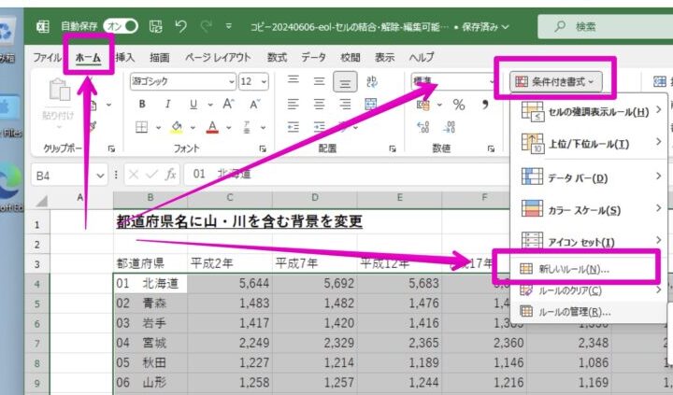Open カラー スケール submenu
This screenshot has width=673, height=395.
coord(591,210)
